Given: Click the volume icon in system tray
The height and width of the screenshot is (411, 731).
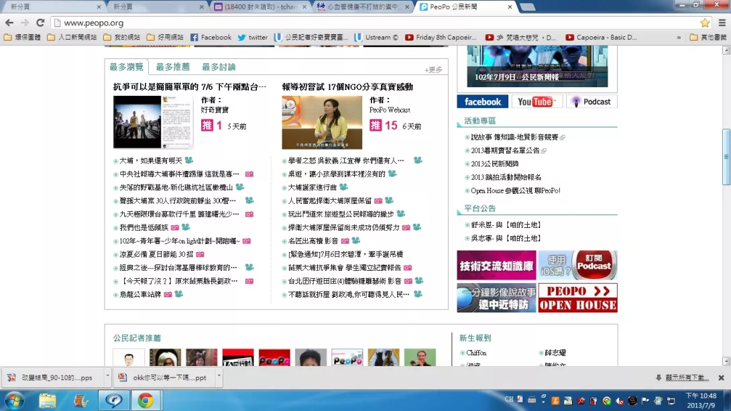Looking at the screenshot, I should 620,401.
